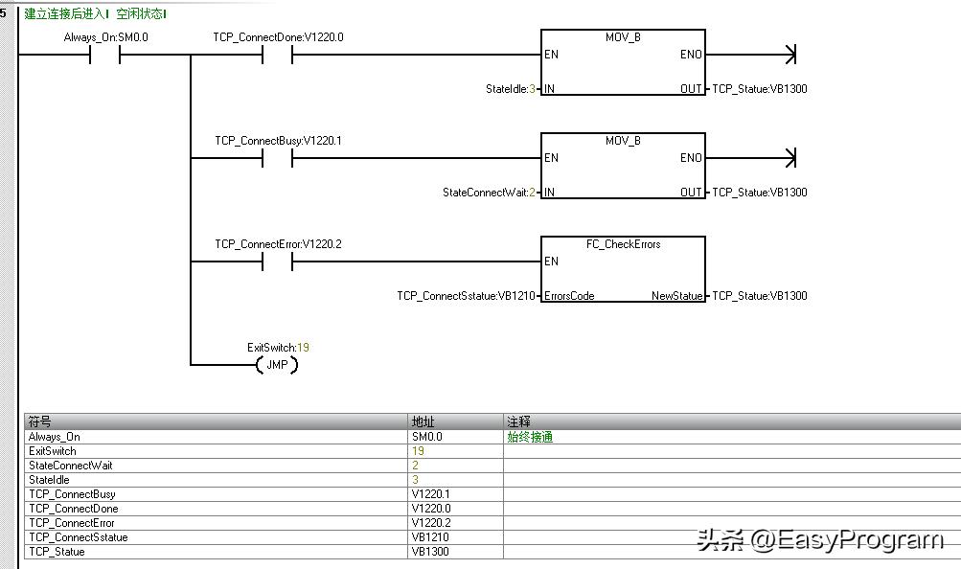
Task: Click the network title comment text
Action: coord(96,13)
